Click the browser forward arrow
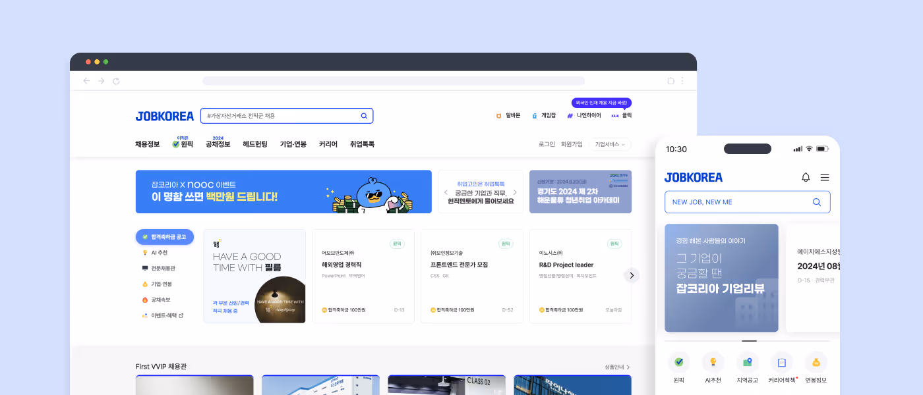The height and width of the screenshot is (395, 923). (x=101, y=81)
